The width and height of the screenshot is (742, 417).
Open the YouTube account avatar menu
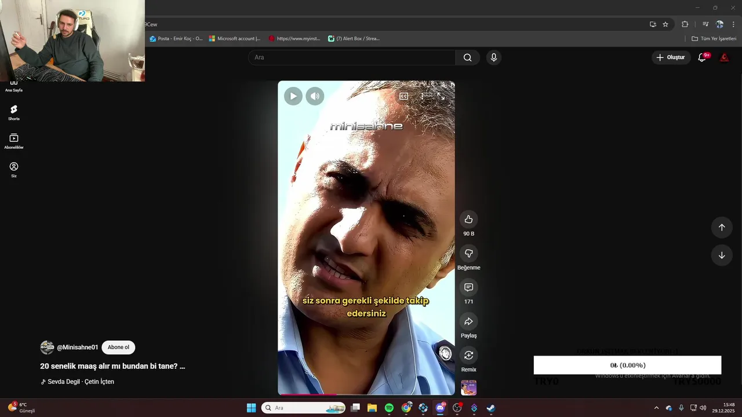(x=724, y=57)
